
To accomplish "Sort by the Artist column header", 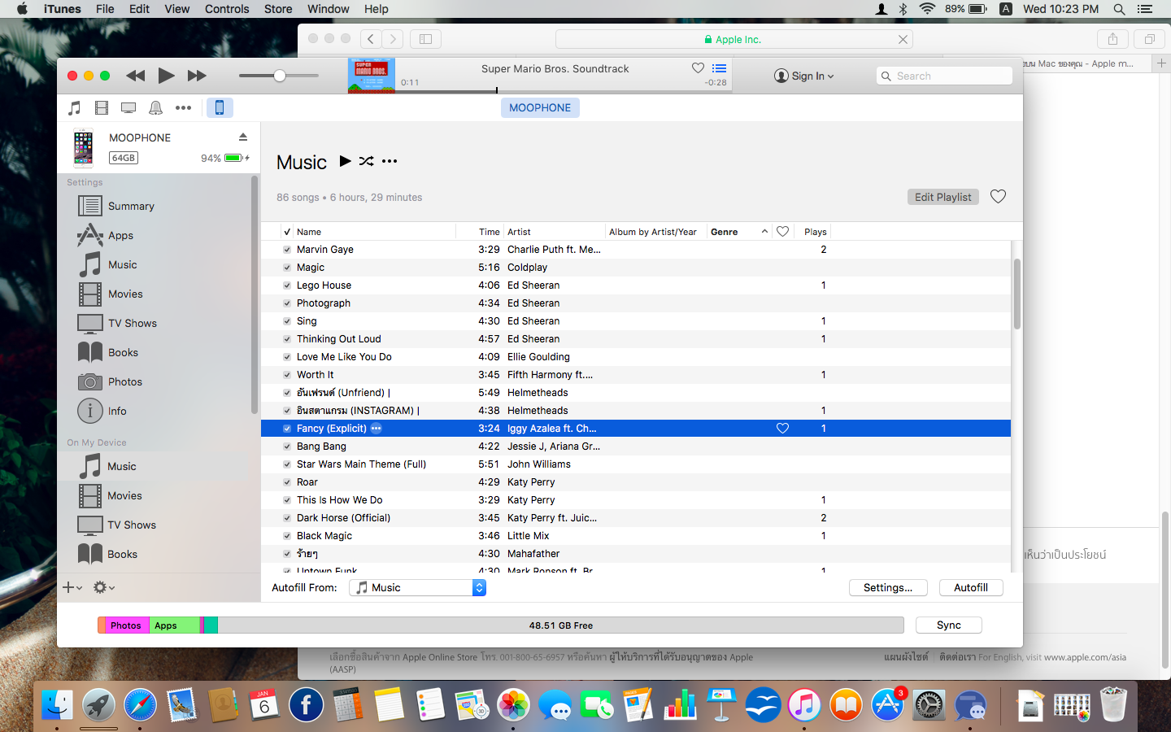I will click(555, 232).
